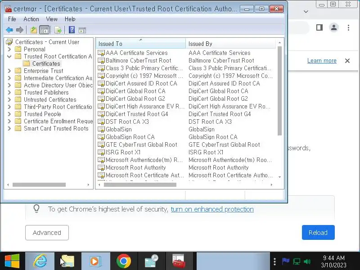Expand the Intermediate Certification Authorities node
The image size is (360, 270).
point(9,78)
